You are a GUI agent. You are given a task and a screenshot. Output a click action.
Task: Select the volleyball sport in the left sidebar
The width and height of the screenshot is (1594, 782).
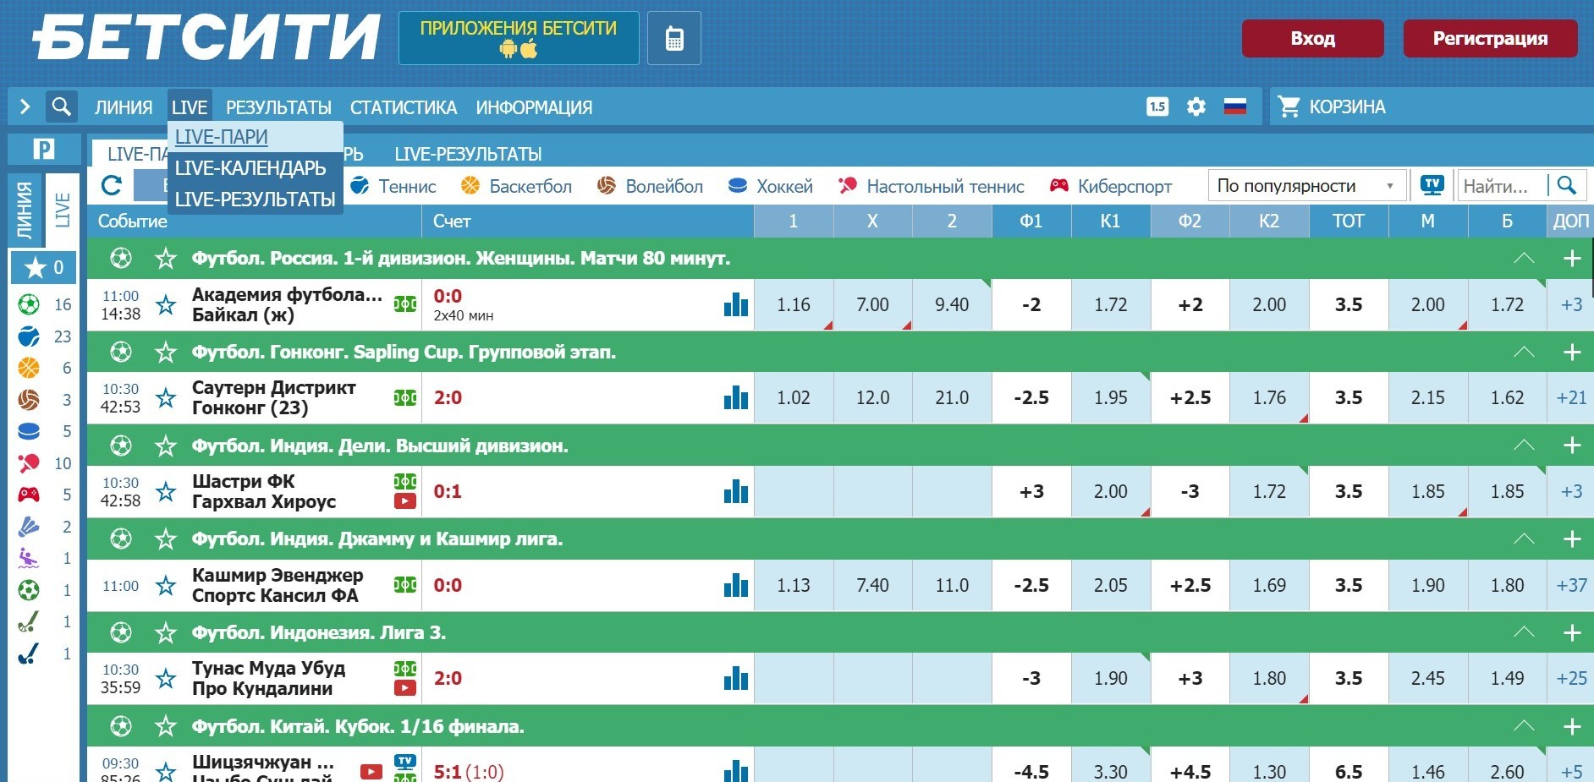coord(29,400)
